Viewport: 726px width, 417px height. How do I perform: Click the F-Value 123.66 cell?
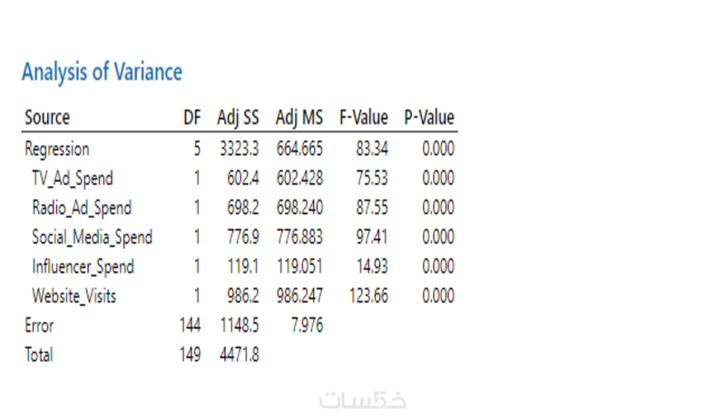click(368, 296)
